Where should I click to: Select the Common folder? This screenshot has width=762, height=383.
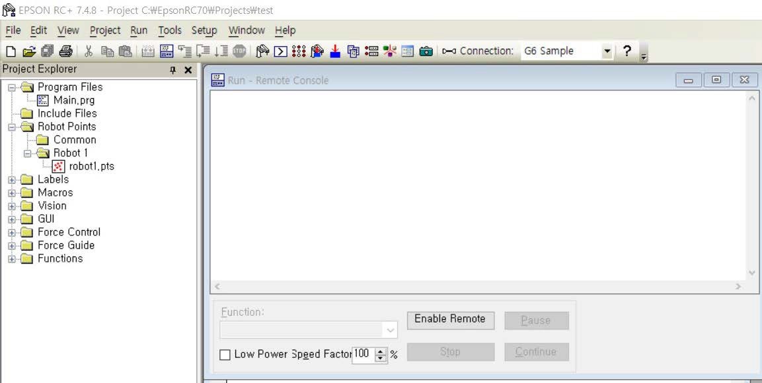click(75, 140)
